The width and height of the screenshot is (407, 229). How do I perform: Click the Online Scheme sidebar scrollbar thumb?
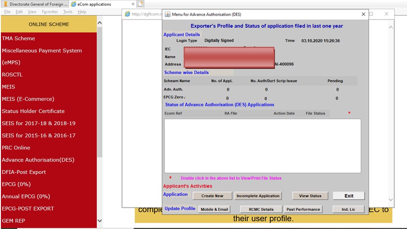point(100,92)
